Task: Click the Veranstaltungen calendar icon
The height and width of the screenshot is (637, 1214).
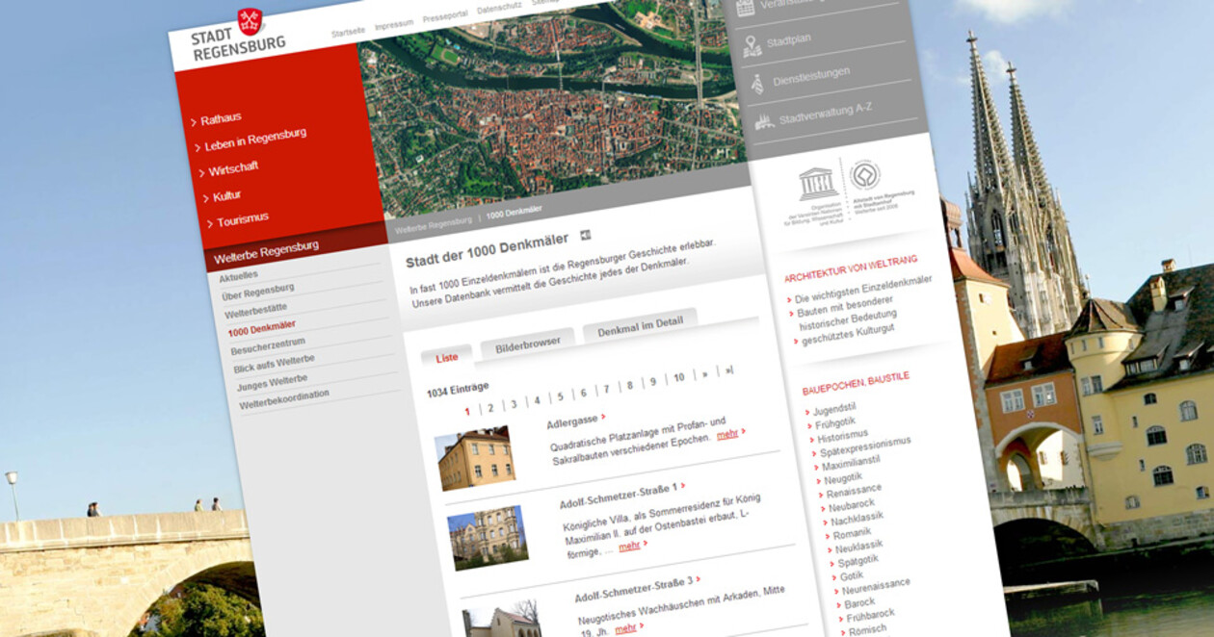Action: tap(745, 7)
